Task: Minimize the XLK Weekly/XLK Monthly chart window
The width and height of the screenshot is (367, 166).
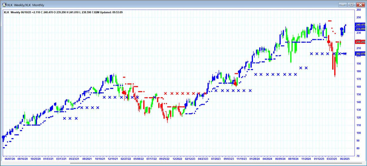Action: click(x=343, y=5)
